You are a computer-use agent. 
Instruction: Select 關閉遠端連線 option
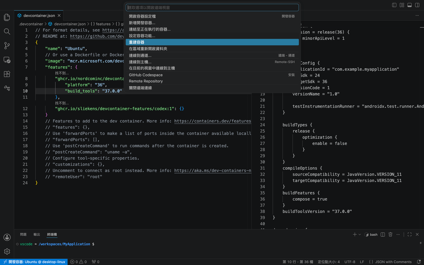coord(212,88)
